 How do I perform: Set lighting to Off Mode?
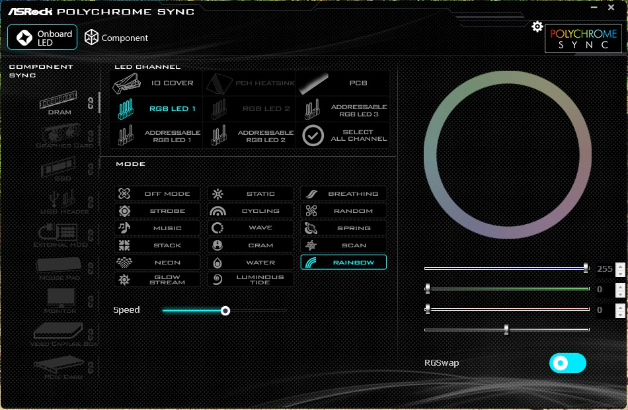pos(157,194)
